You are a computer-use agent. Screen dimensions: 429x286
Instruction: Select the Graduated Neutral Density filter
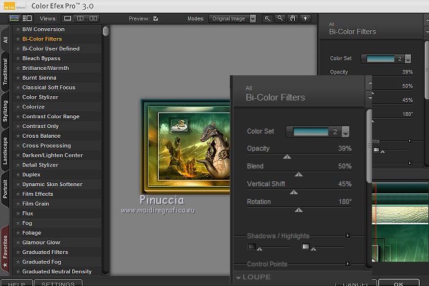58,271
